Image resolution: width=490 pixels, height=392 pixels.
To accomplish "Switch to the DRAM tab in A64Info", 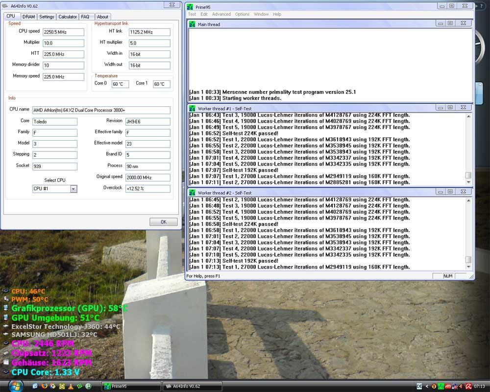I will (x=29, y=17).
